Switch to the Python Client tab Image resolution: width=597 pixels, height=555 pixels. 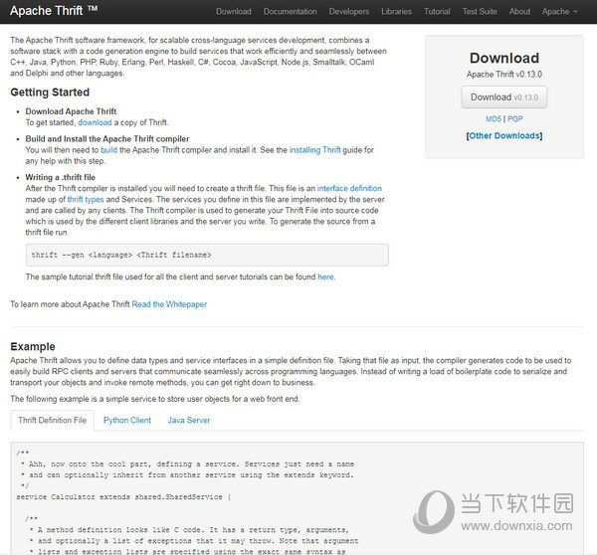(127, 421)
